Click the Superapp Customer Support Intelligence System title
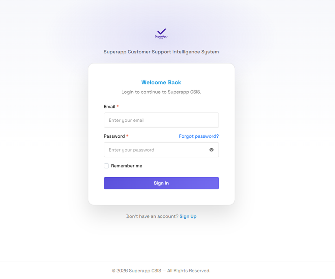This screenshot has height=279, width=335. 161,52
